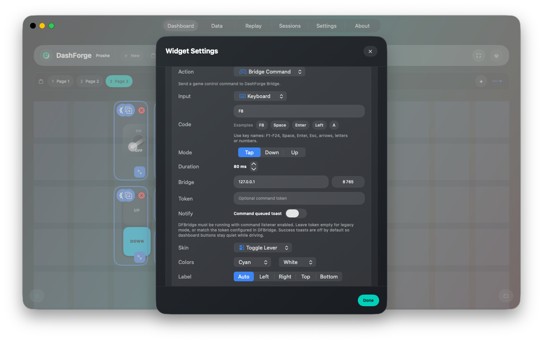Viewport: 543px width, 344px height.
Task: Duplicate the ON/OFF lever widget
Action: tap(129, 110)
